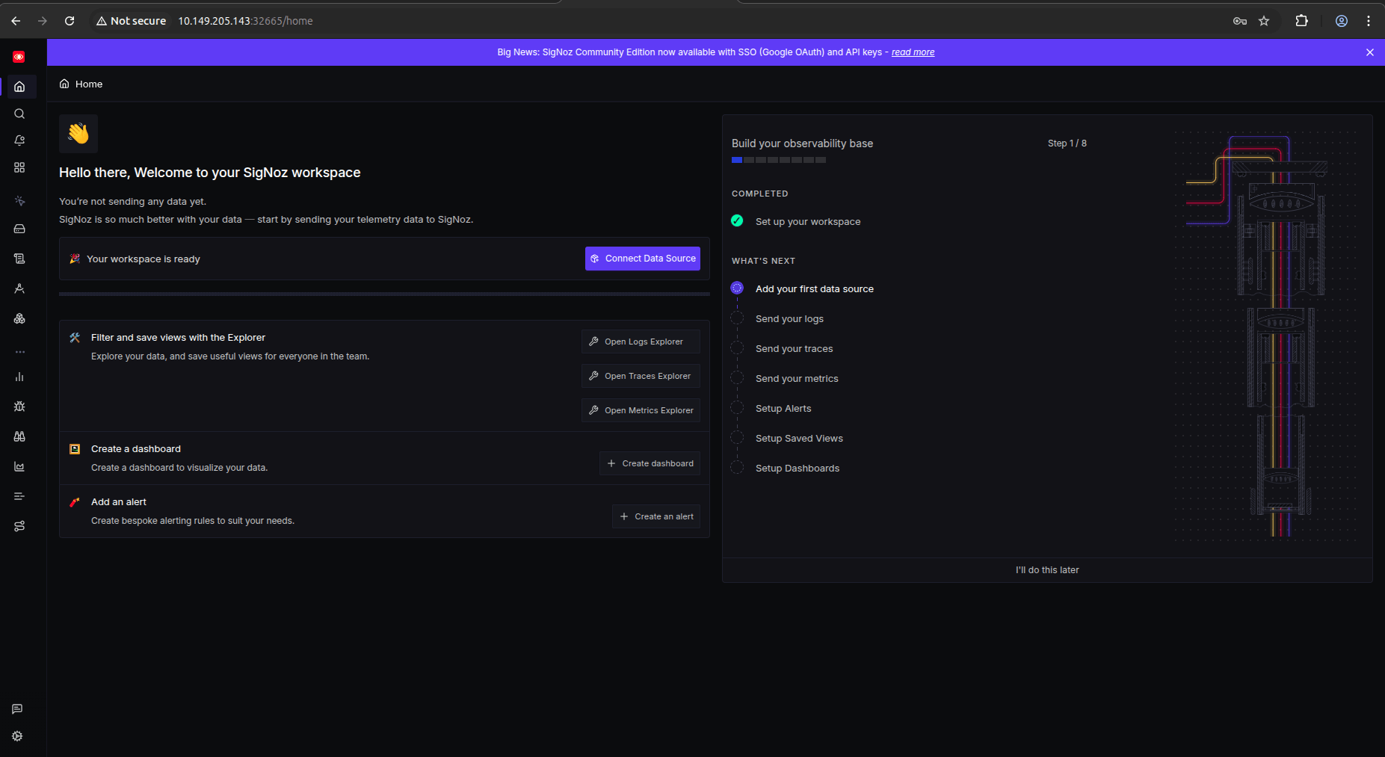Click the horizontal-lines align icon in sidebar

click(x=19, y=496)
